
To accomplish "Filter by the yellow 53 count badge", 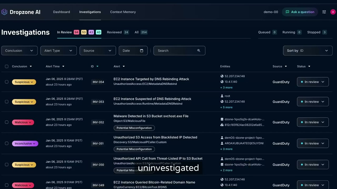I will coord(84,32).
